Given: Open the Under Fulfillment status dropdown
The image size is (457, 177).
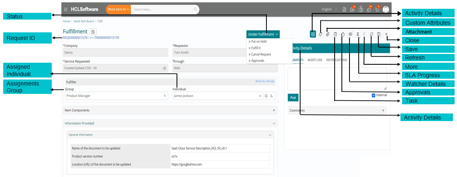Looking at the screenshot, I should [x=263, y=34].
